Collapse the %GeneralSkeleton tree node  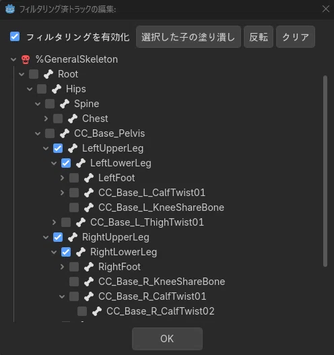click(x=13, y=59)
